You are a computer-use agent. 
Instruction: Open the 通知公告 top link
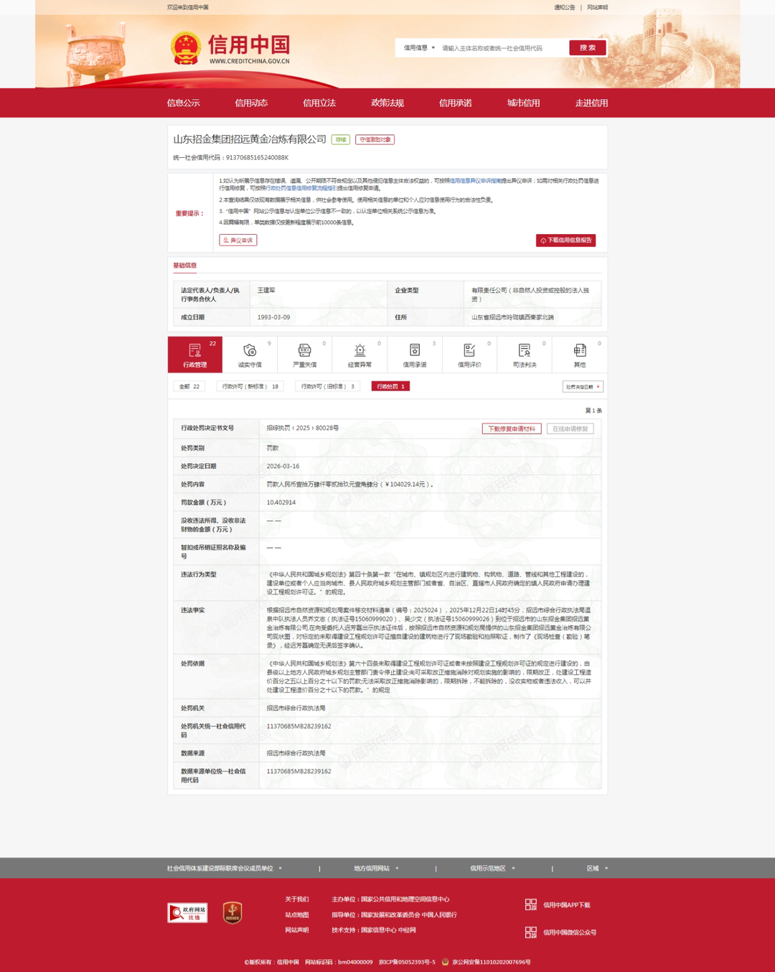coord(564,7)
